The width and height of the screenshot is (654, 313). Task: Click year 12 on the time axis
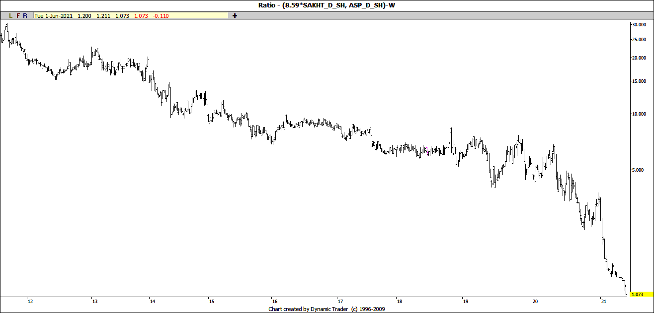click(x=30, y=301)
